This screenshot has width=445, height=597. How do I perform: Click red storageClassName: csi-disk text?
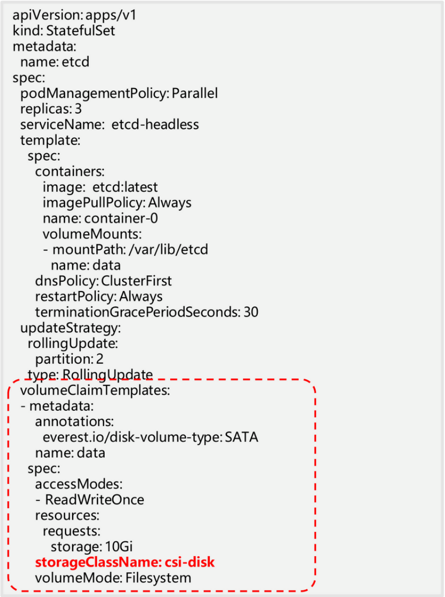[x=125, y=562]
